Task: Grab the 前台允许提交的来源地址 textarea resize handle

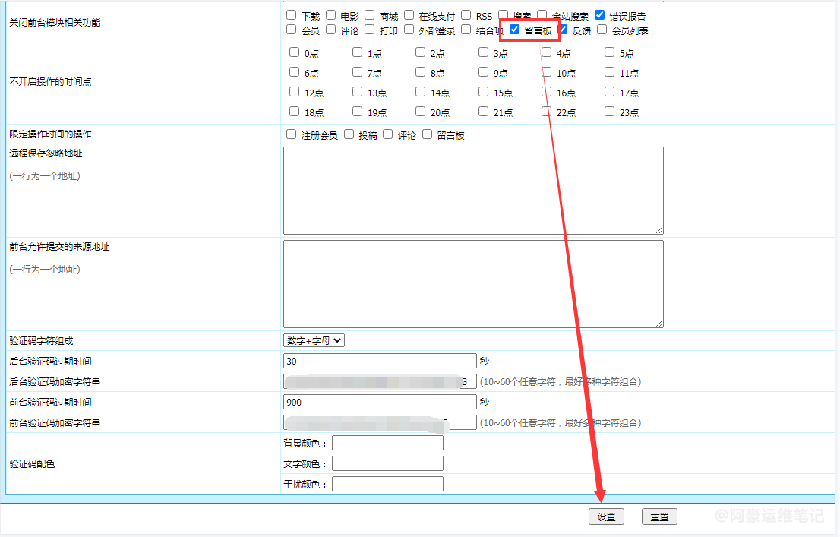Action: tap(659, 323)
